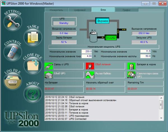
Task: Click the 00:03:01 remaining time value
Action: (132, 89)
